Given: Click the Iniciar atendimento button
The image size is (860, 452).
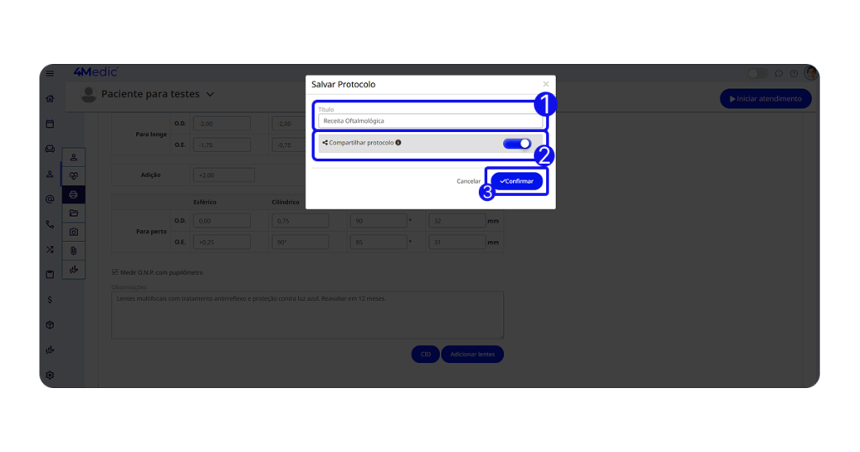Looking at the screenshot, I should click(x=765, y=99).
